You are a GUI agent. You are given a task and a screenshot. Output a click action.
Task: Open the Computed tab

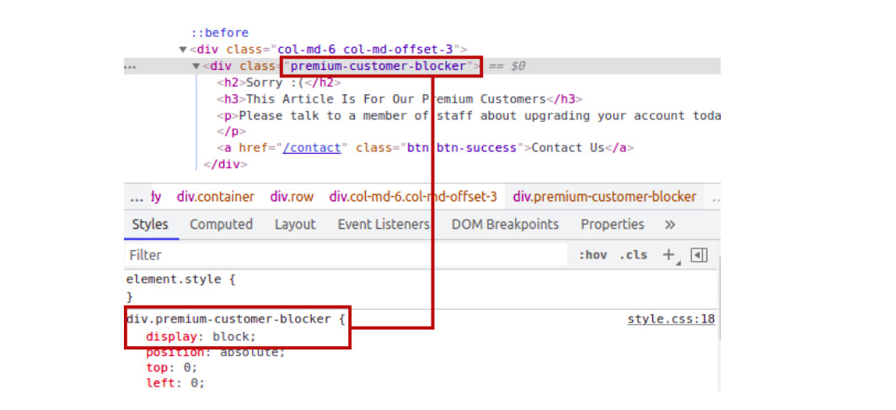(221, 225)
